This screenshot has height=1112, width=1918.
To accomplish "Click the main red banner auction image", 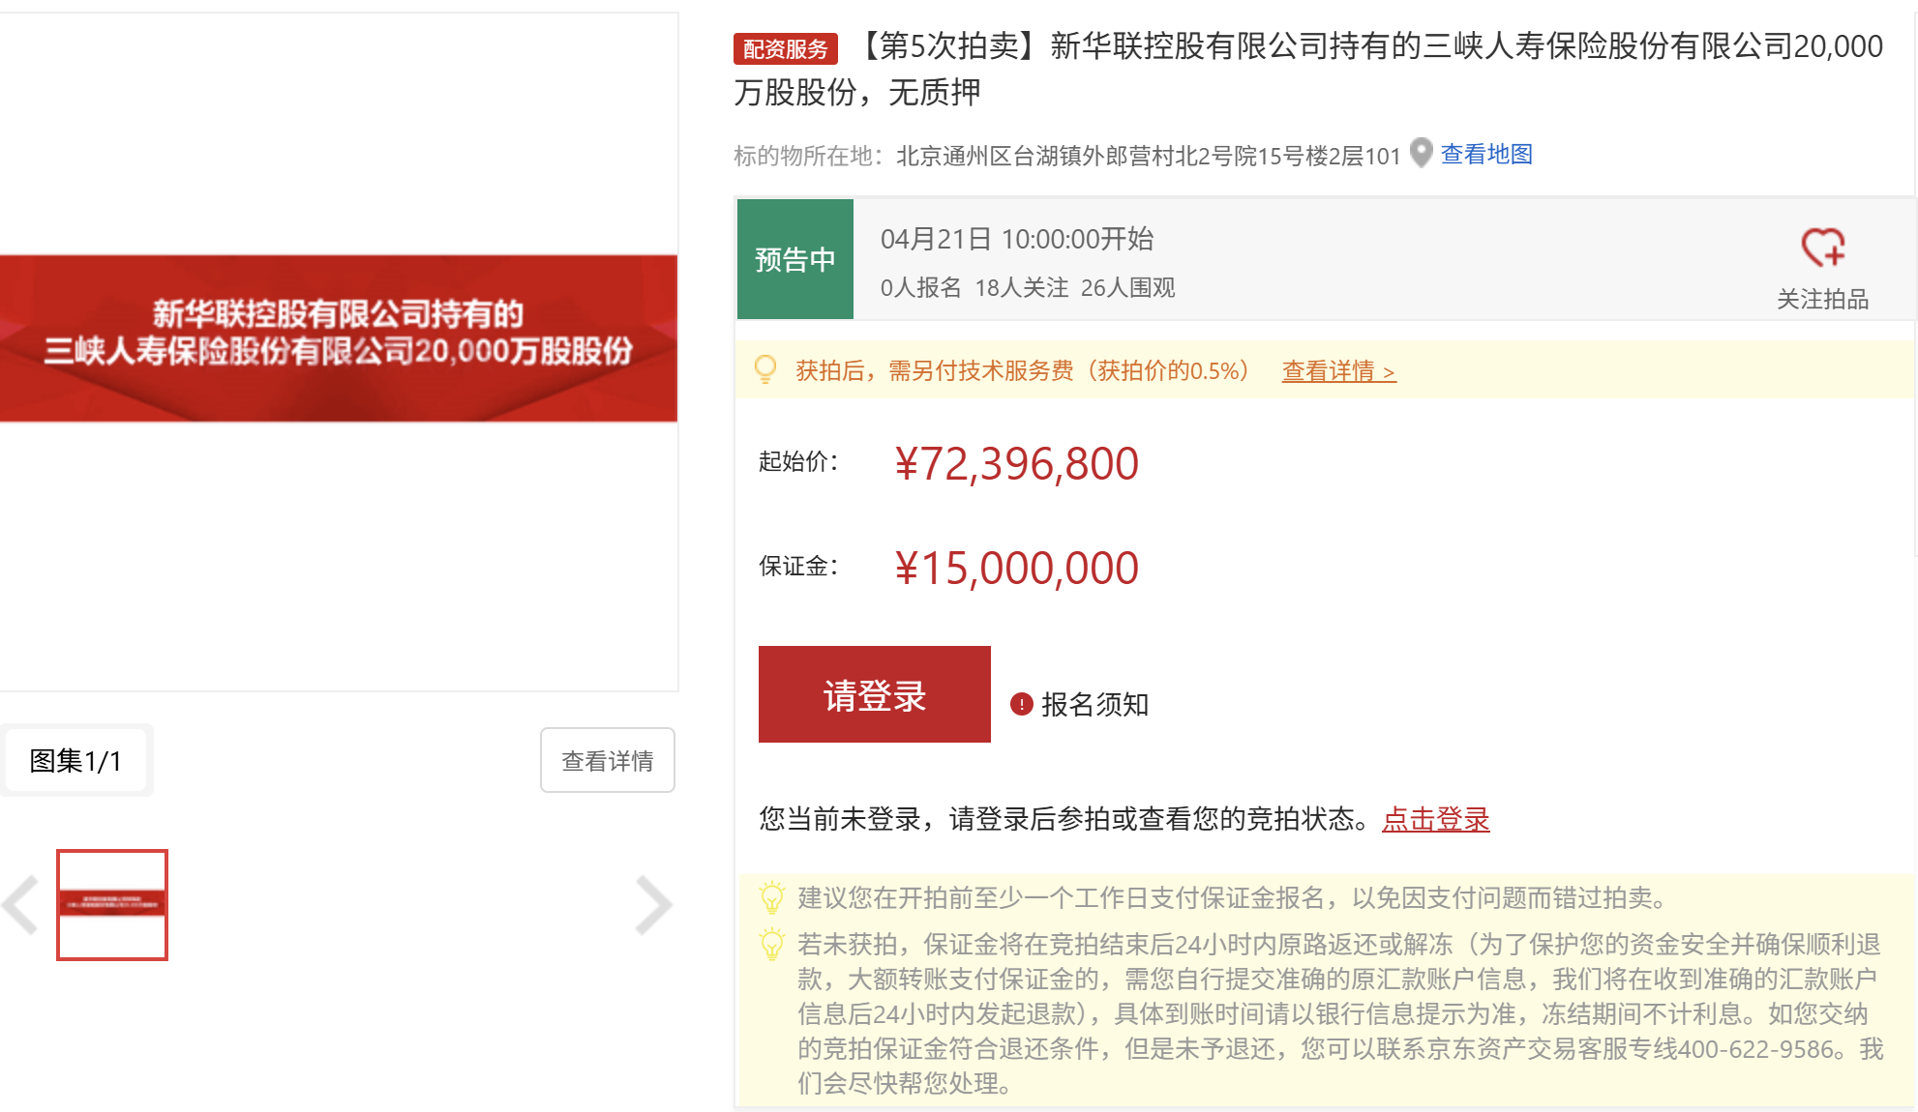I will [339, 338].
